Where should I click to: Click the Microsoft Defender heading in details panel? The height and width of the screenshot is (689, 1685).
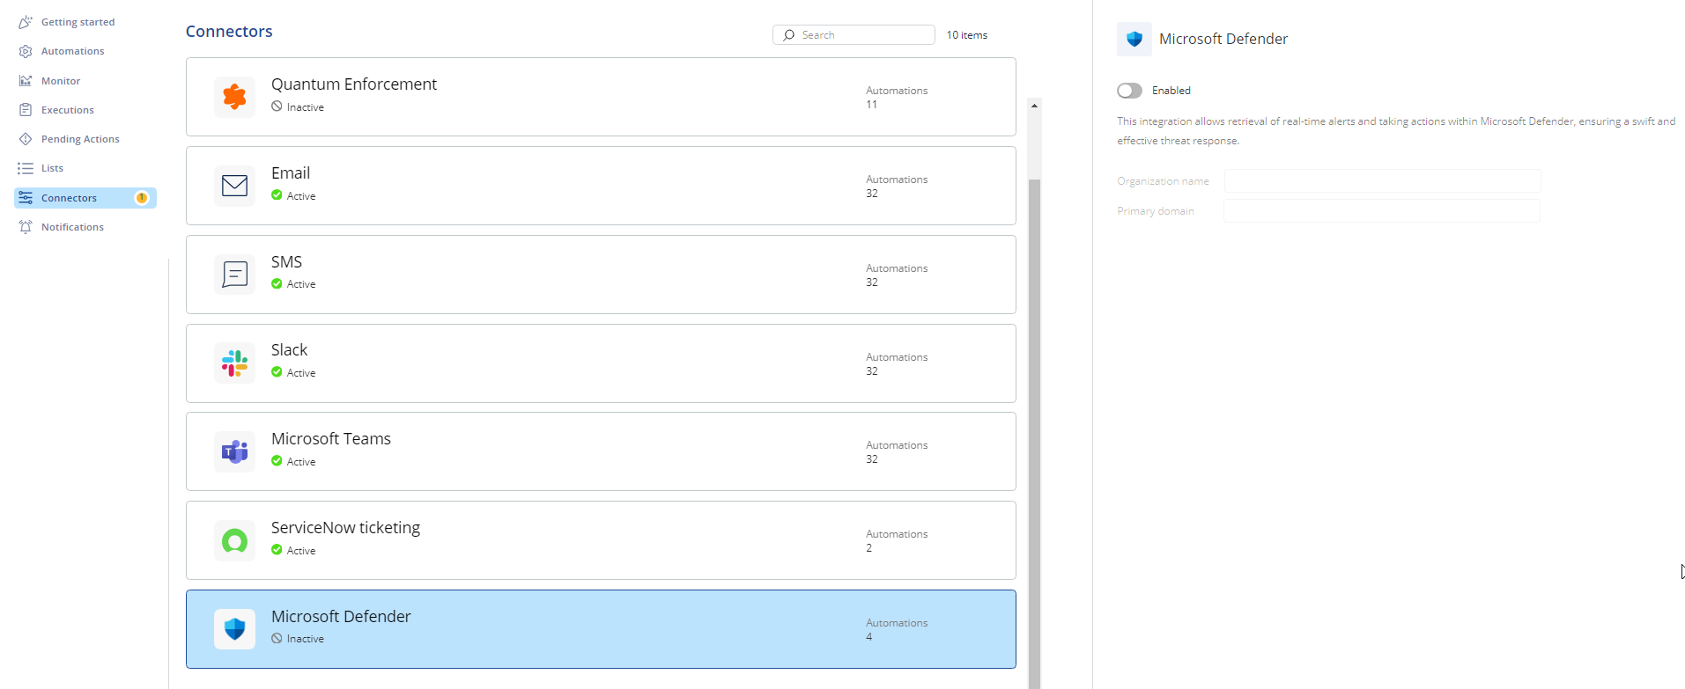point(1223,39)
